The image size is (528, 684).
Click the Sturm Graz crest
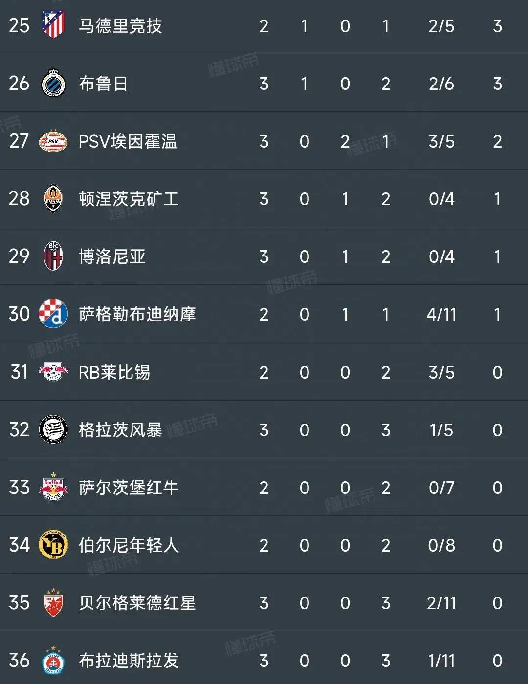pyautogui.click(x=53, y=429)
